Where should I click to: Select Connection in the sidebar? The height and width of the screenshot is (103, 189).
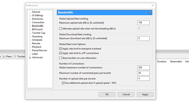point(38,22)
